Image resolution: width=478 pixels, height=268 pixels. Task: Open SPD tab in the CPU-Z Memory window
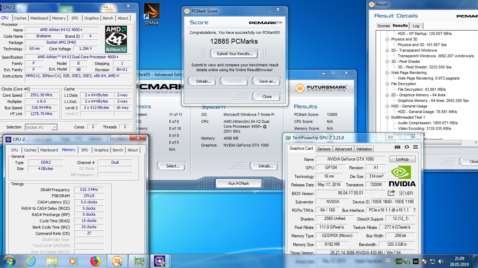pos(85,150)
